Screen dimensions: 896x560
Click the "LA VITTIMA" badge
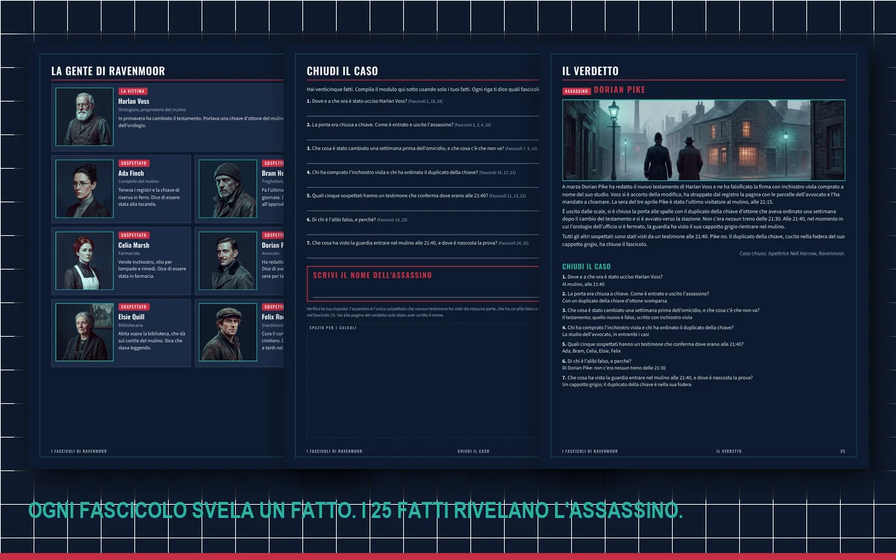click(133, 91)
